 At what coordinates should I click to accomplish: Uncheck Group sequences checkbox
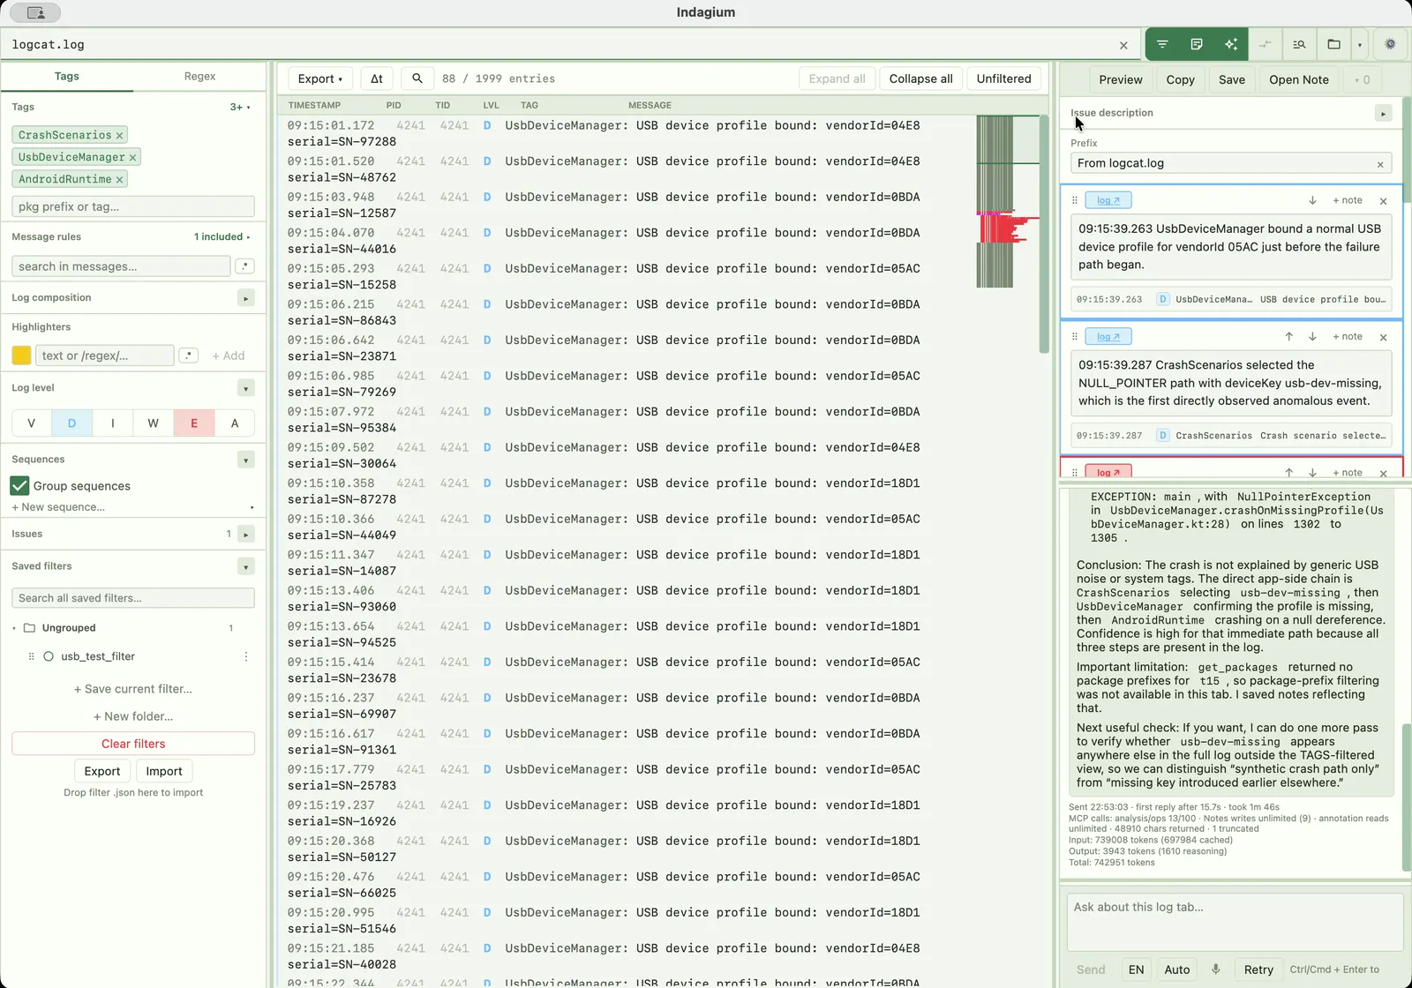pyautogui.click(x=19, y=486)
